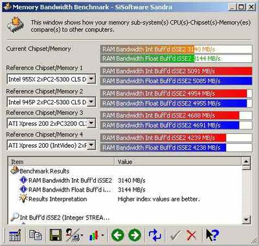
Task: Click the user and computer toolbar icon
Action: [x=74, y=235]
